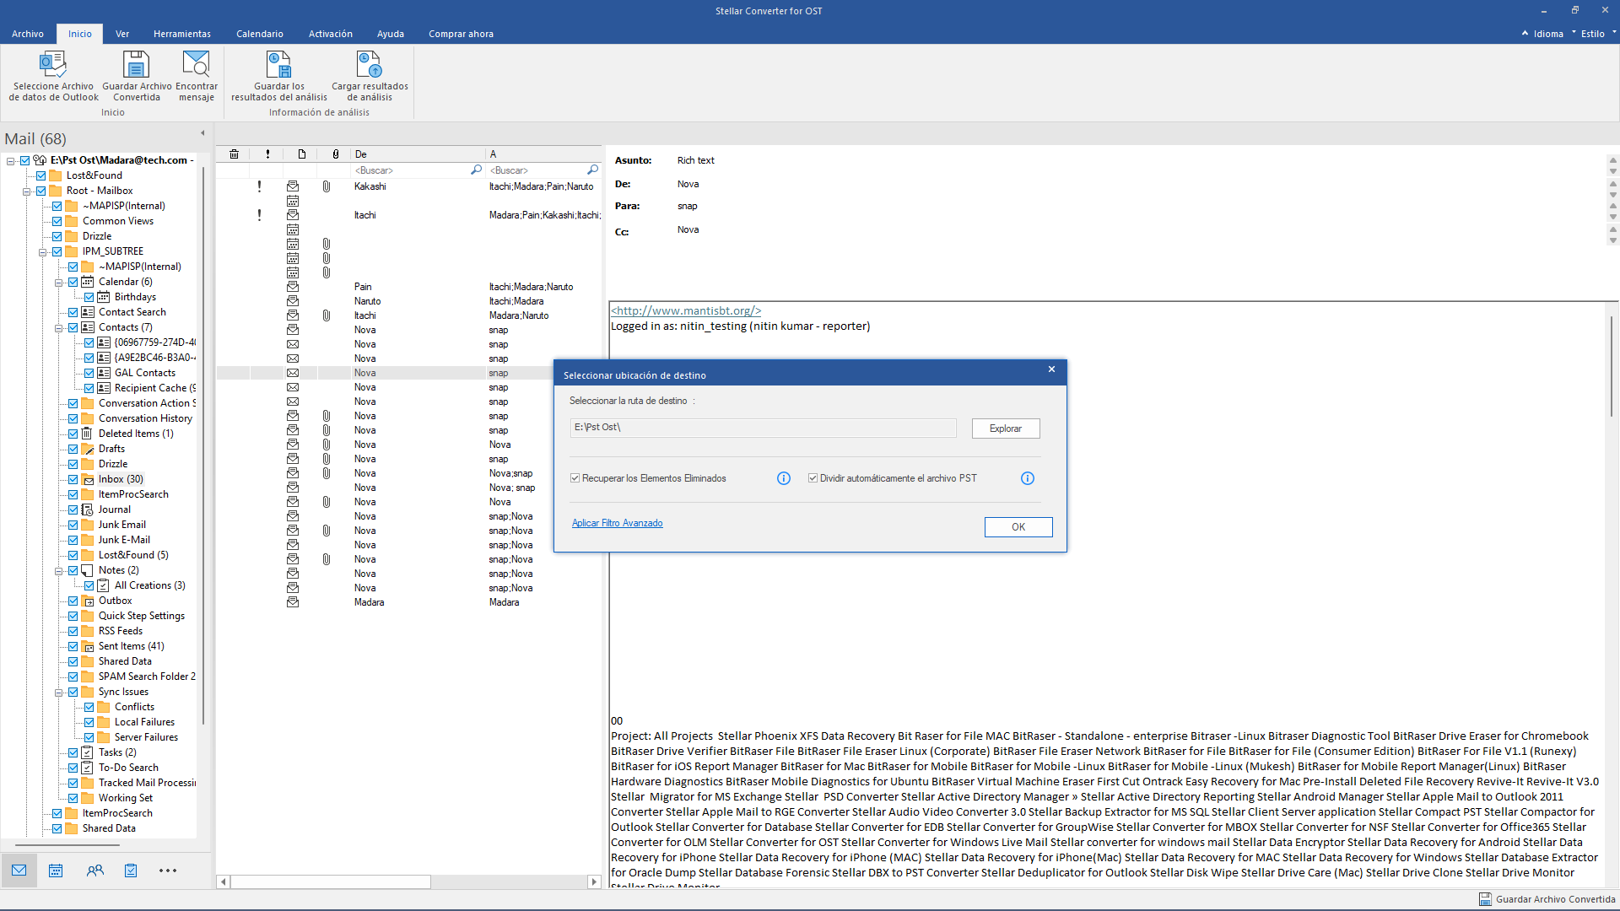Close the Seleccionar ubicación de destino dialog
The height and width of the screenshot is (911, 1620).
(1051, 369)
